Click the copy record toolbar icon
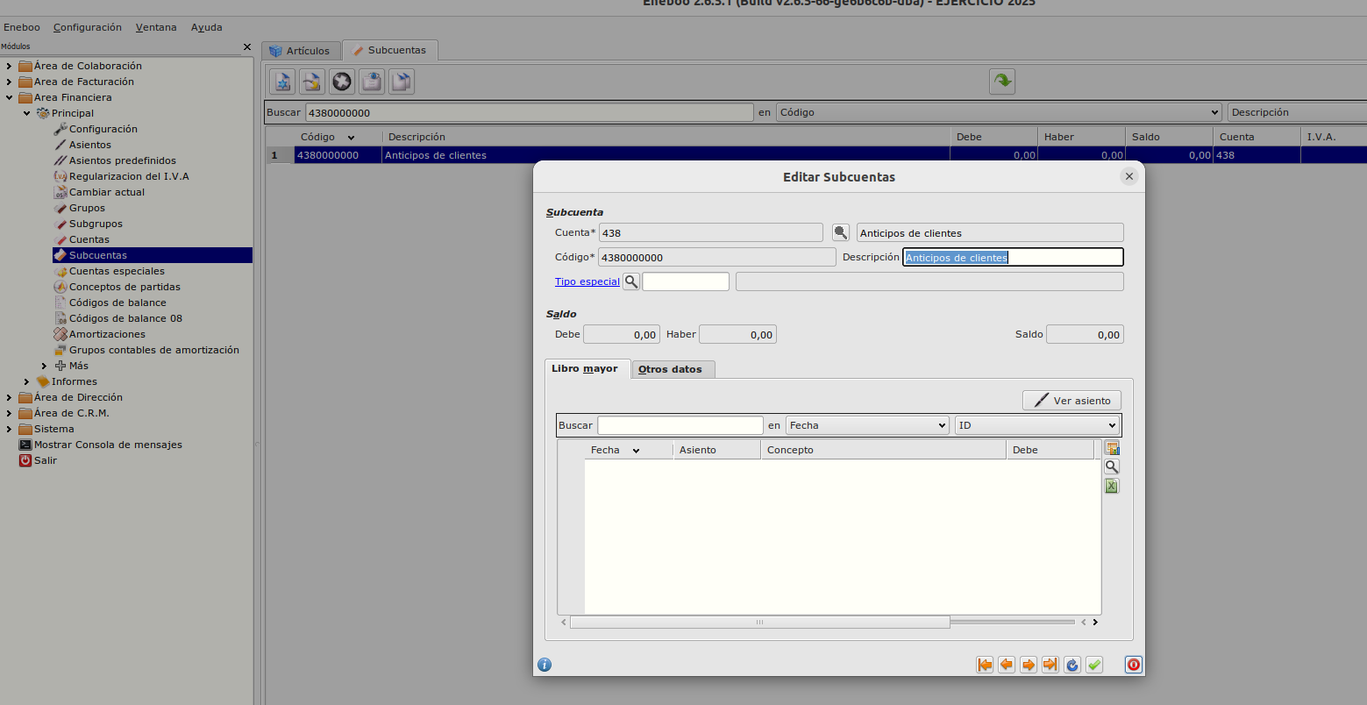 pos(402,82)
